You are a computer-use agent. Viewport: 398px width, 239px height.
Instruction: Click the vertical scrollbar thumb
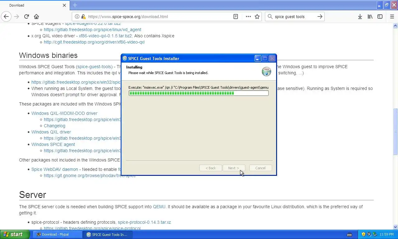[396, 131]
